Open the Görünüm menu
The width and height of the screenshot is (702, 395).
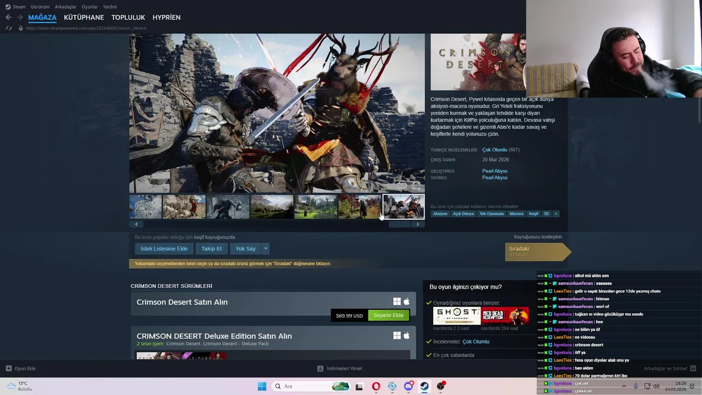coord(40,7)
